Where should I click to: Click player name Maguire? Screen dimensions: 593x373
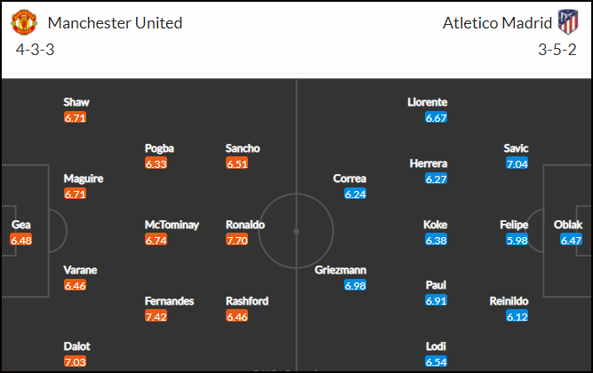click(84, 179)
